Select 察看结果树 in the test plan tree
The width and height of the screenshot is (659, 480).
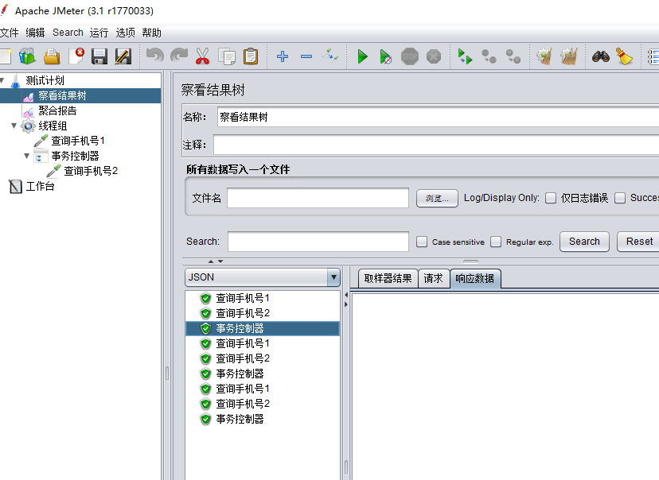tap(62, 95)
